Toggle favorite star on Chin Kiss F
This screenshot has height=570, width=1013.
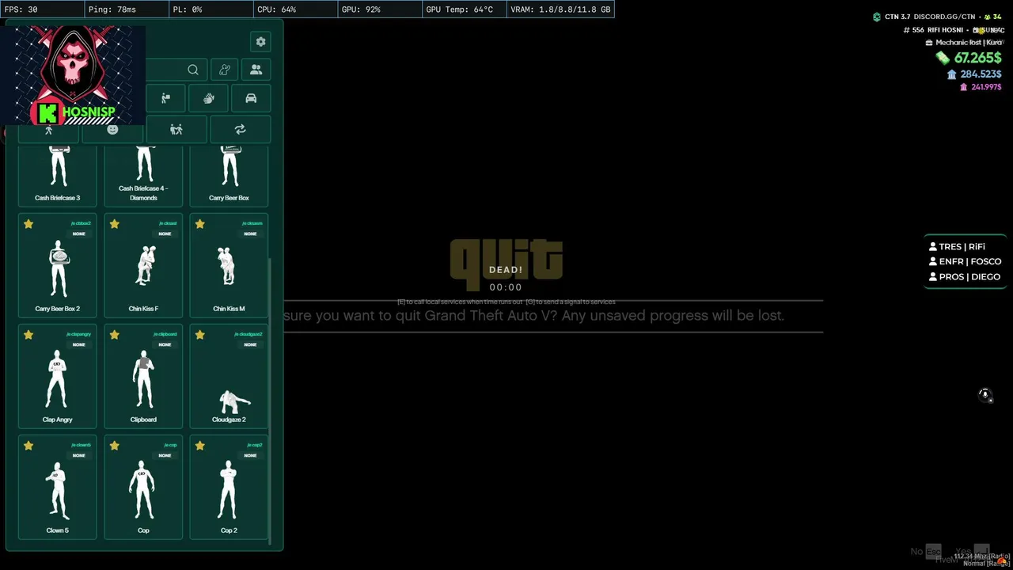pos(114,224)
